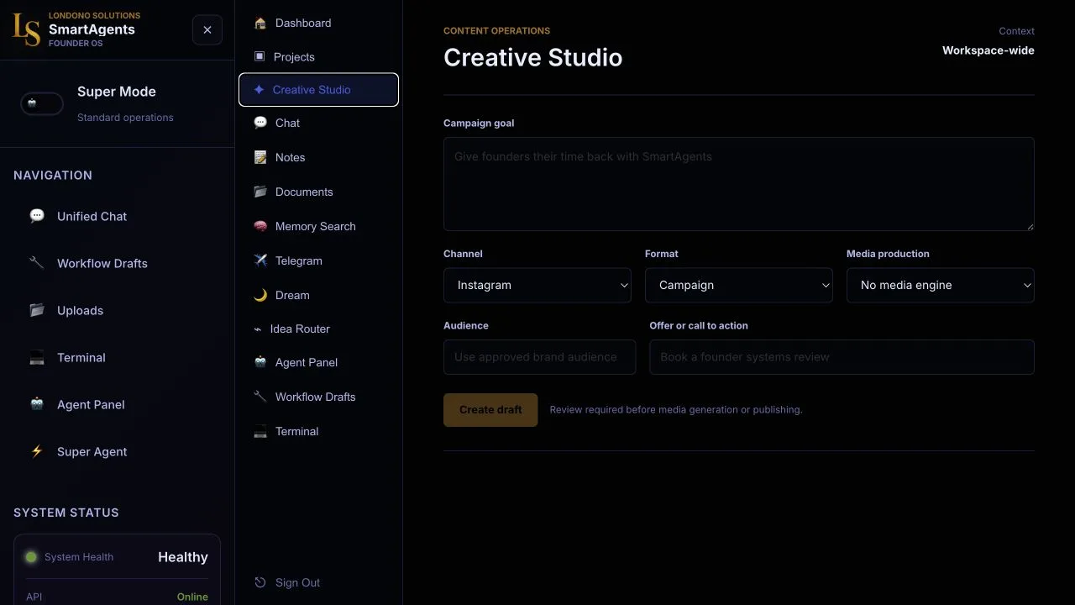1075x605 pixels.
Task: Click the Creative Studio page heading
Action: [x=533, y=57]
